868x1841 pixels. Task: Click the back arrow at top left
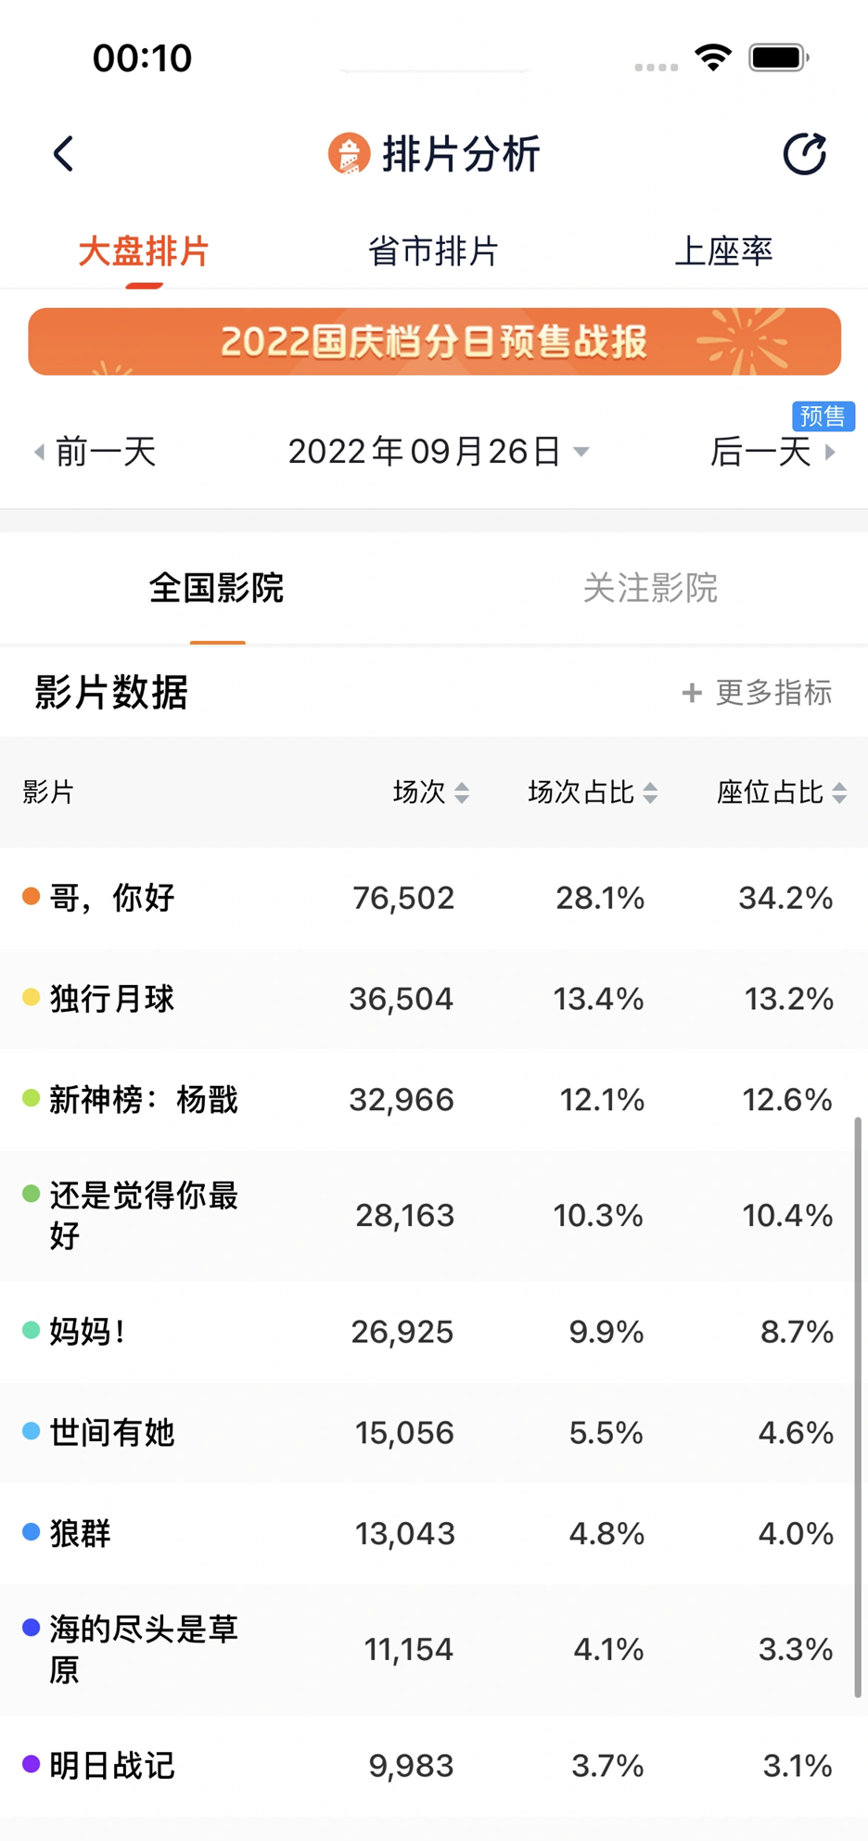point(63,153)
